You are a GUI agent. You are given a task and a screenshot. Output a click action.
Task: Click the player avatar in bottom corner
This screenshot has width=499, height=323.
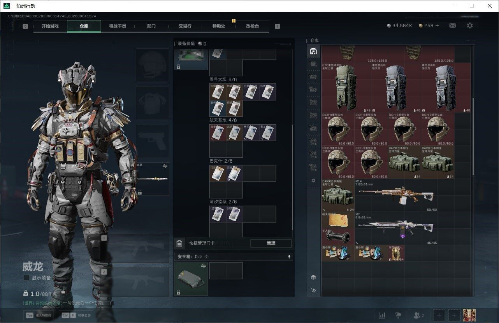pos(470,315)
